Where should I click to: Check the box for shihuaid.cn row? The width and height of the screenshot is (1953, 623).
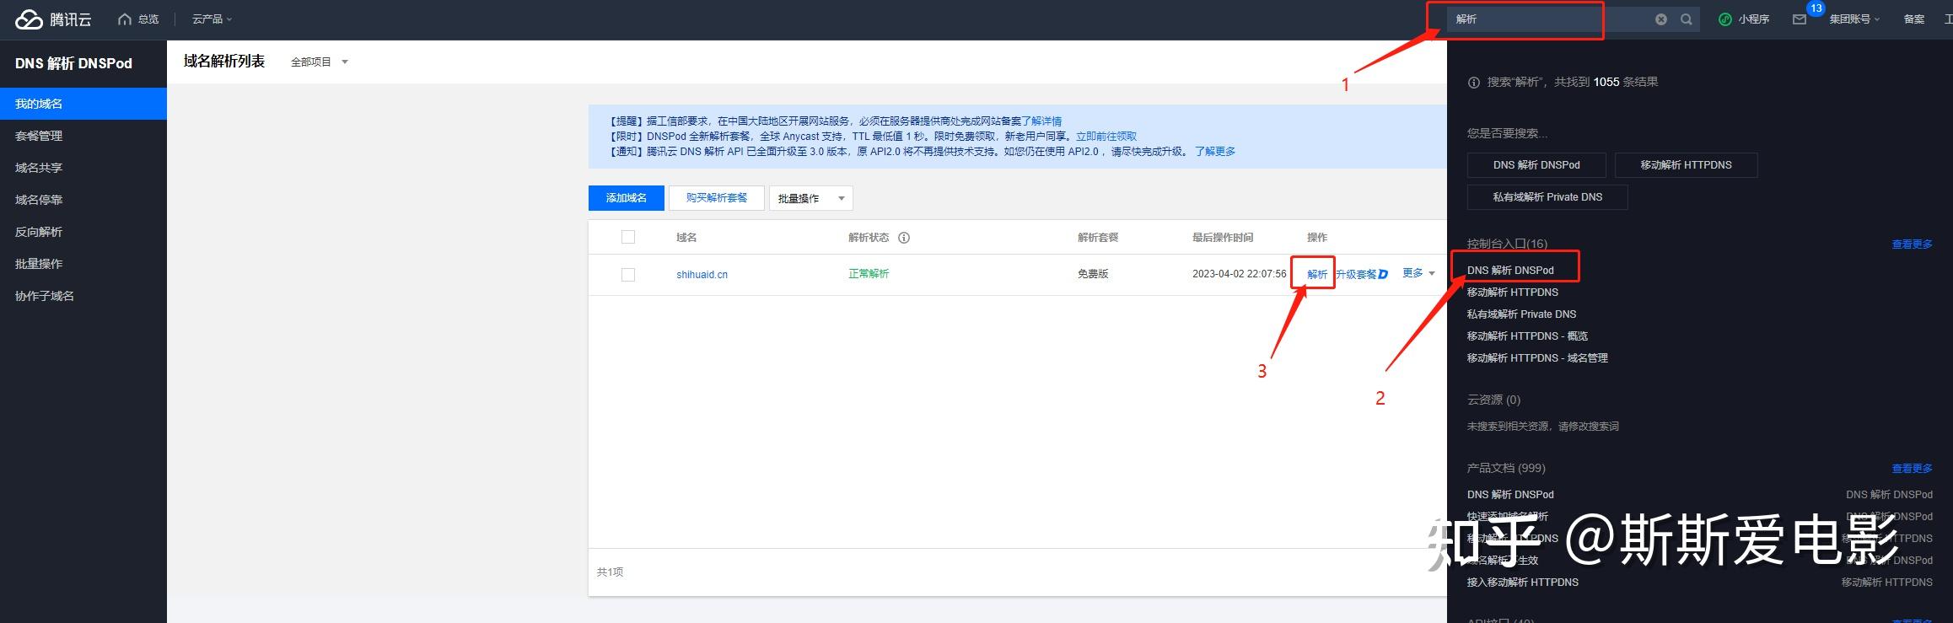pyautogui.click(x=628, y=275)
